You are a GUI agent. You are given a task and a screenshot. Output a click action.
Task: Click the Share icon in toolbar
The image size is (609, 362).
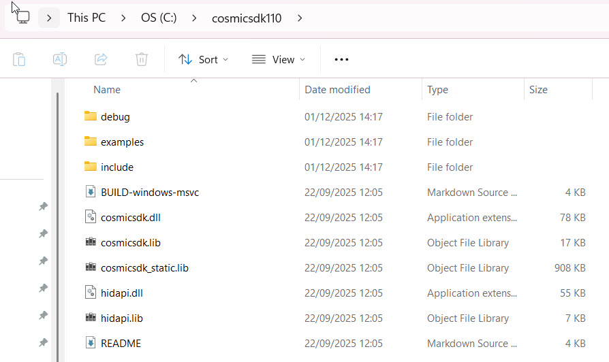[x=101, y=59]
